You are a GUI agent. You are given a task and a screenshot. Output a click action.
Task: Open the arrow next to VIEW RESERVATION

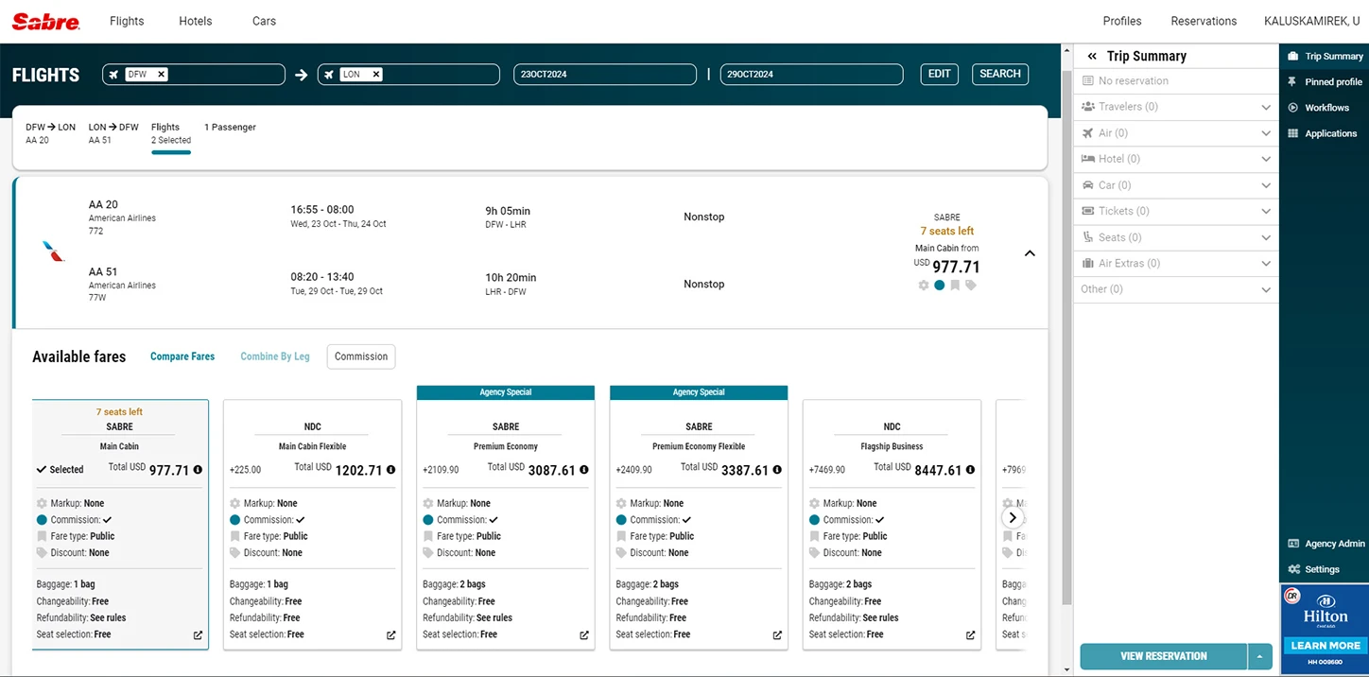(x=1260, y=655)
